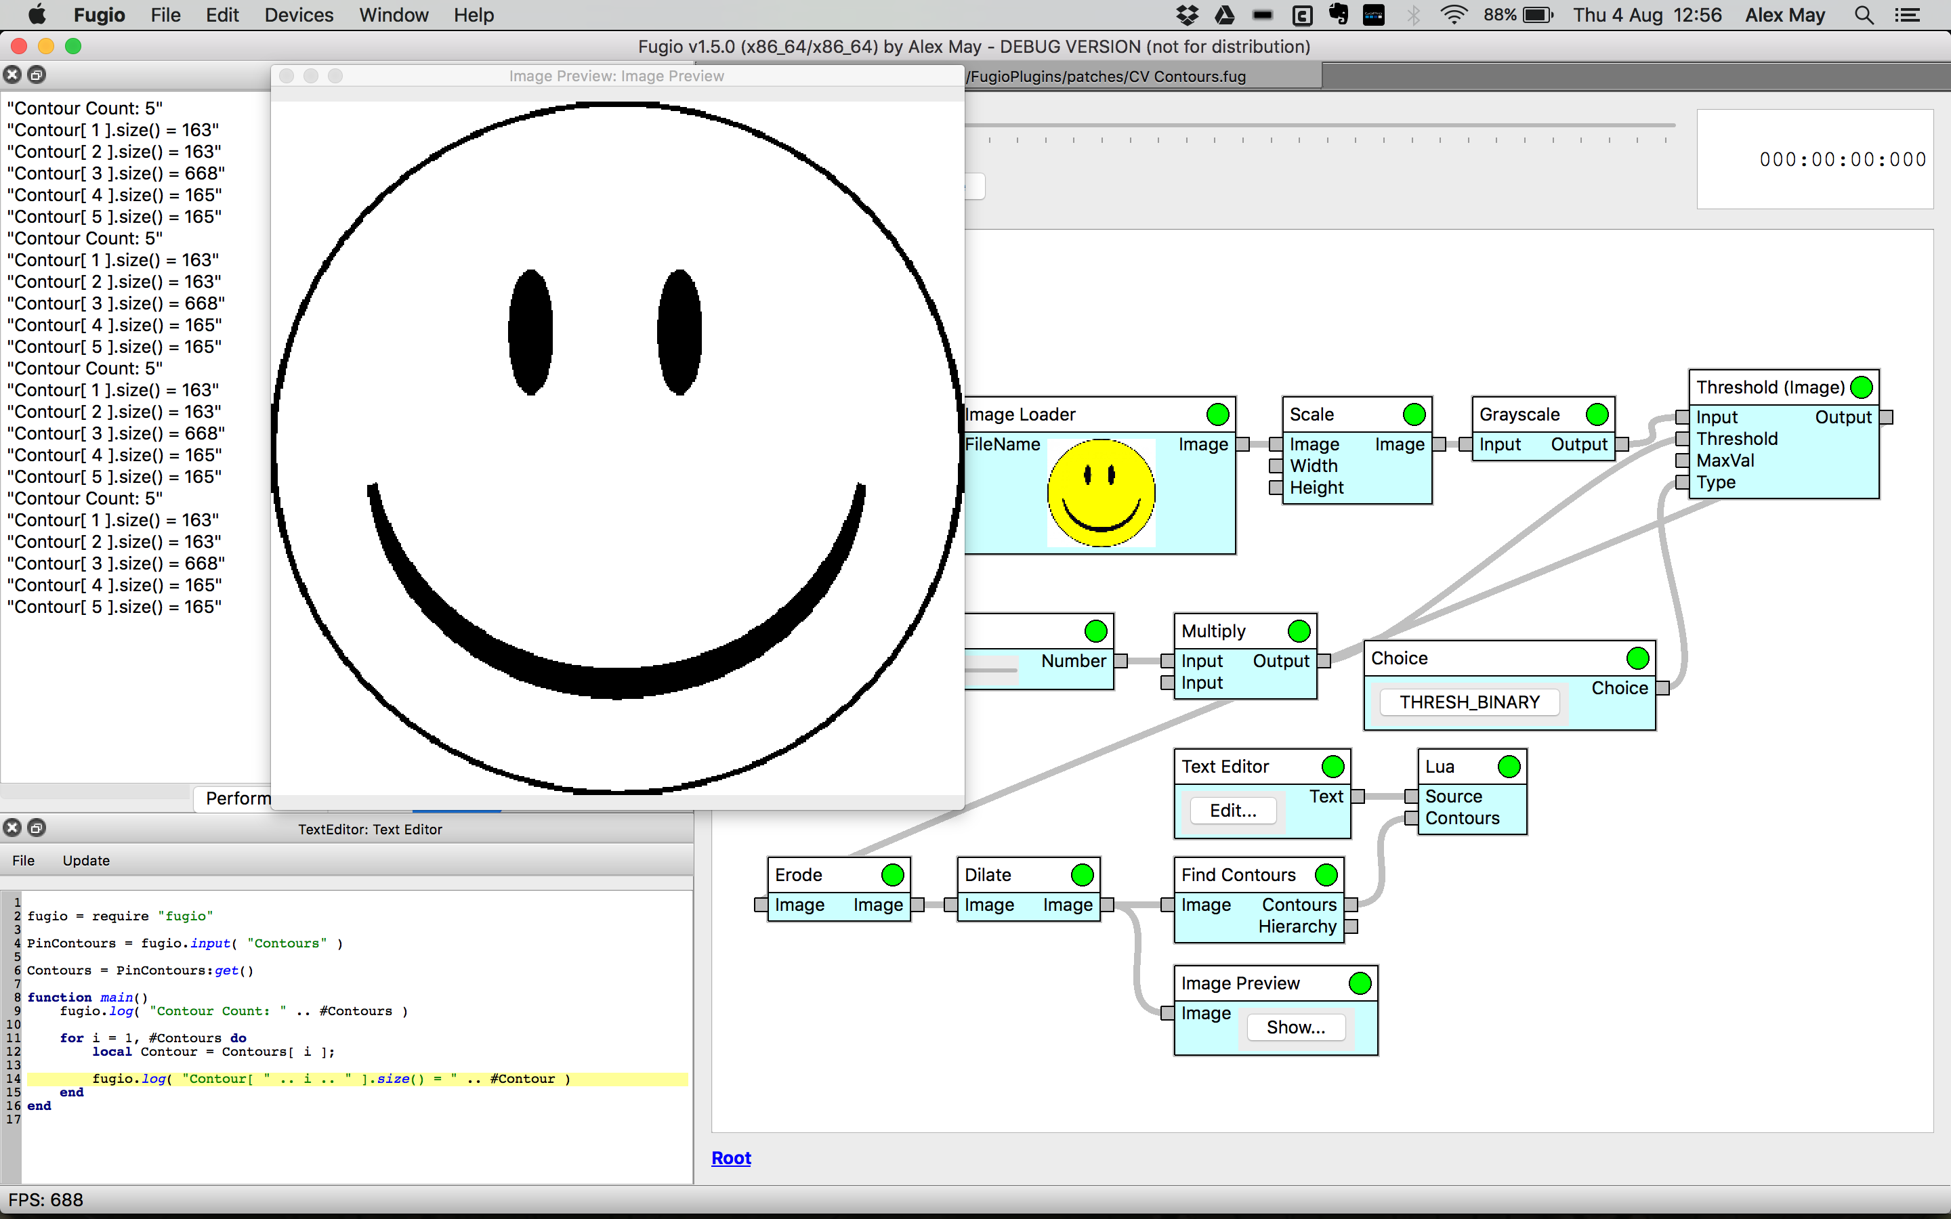Click the Google Drive menu bar icon
This screenshot has width=1951, height=1219.
tap(1225, 16)
